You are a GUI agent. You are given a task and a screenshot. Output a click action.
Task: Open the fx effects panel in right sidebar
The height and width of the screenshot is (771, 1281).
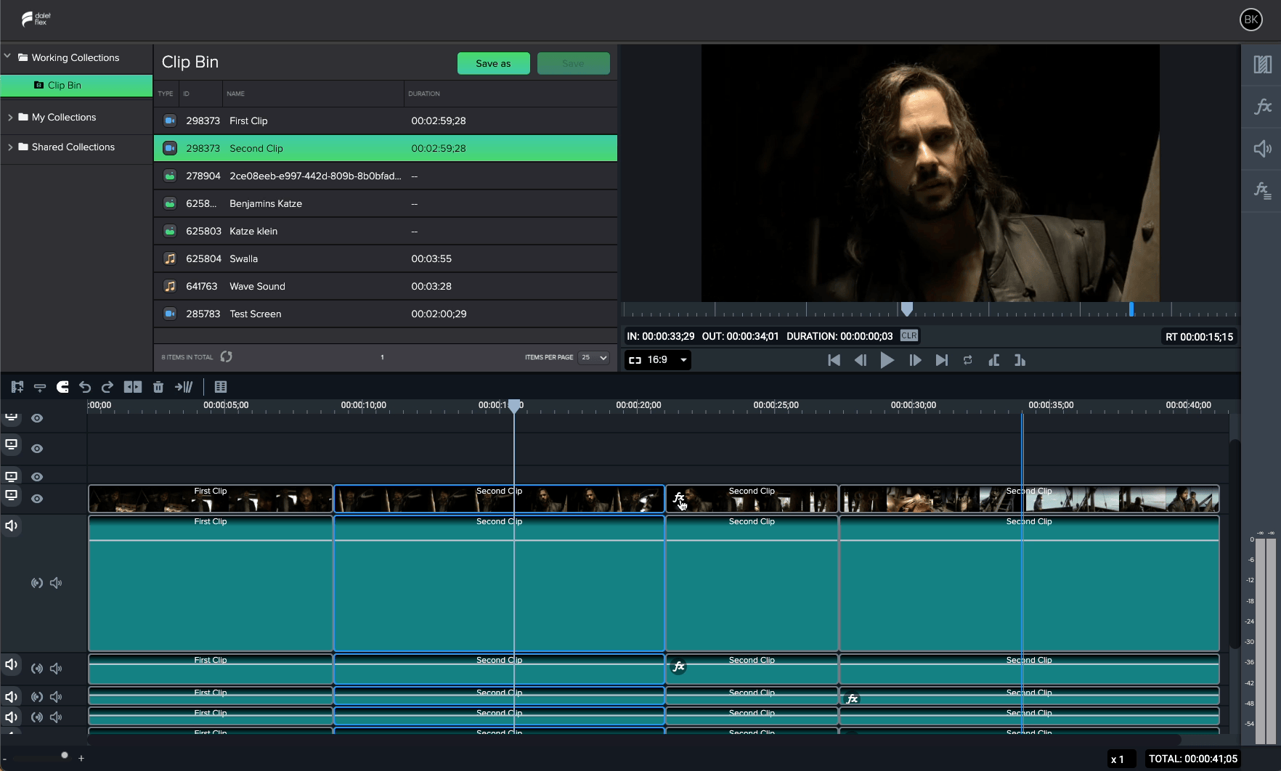tap(1262, 107)
